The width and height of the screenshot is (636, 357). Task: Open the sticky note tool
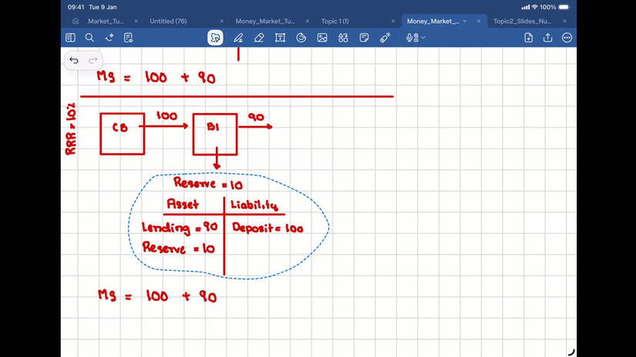tap(364, 38)
